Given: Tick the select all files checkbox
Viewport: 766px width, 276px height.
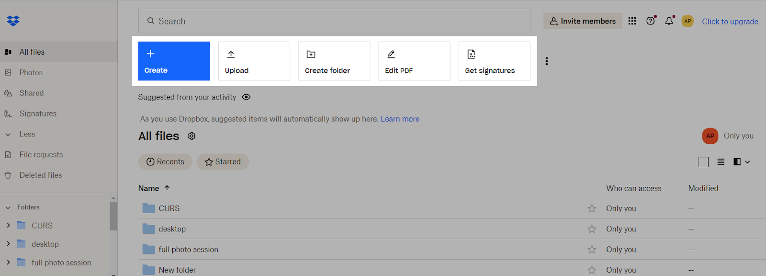Looking at the screenshot, I should pos(703,162).
